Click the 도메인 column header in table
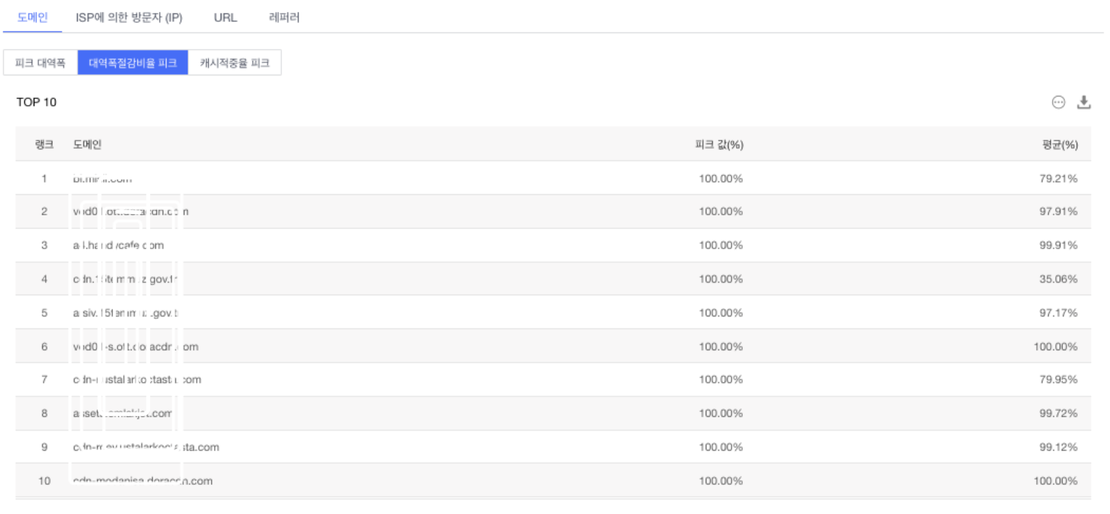This screenshot has height=514, width=1110. pos(87,145)
